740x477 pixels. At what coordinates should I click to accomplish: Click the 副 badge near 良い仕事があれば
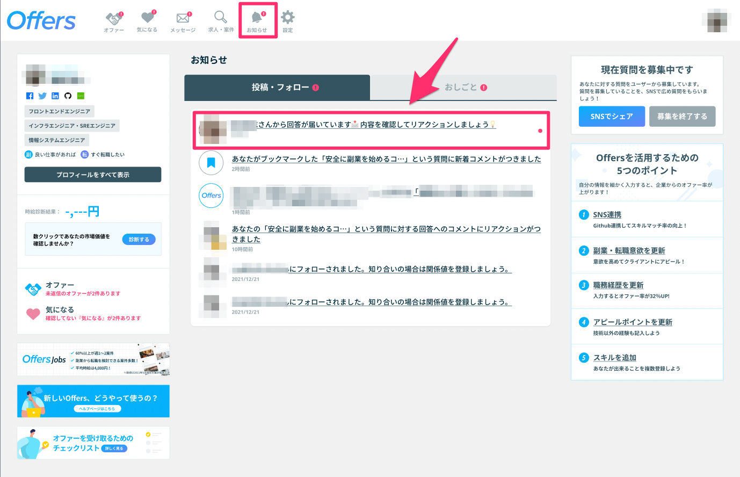(x=29, y=155)
